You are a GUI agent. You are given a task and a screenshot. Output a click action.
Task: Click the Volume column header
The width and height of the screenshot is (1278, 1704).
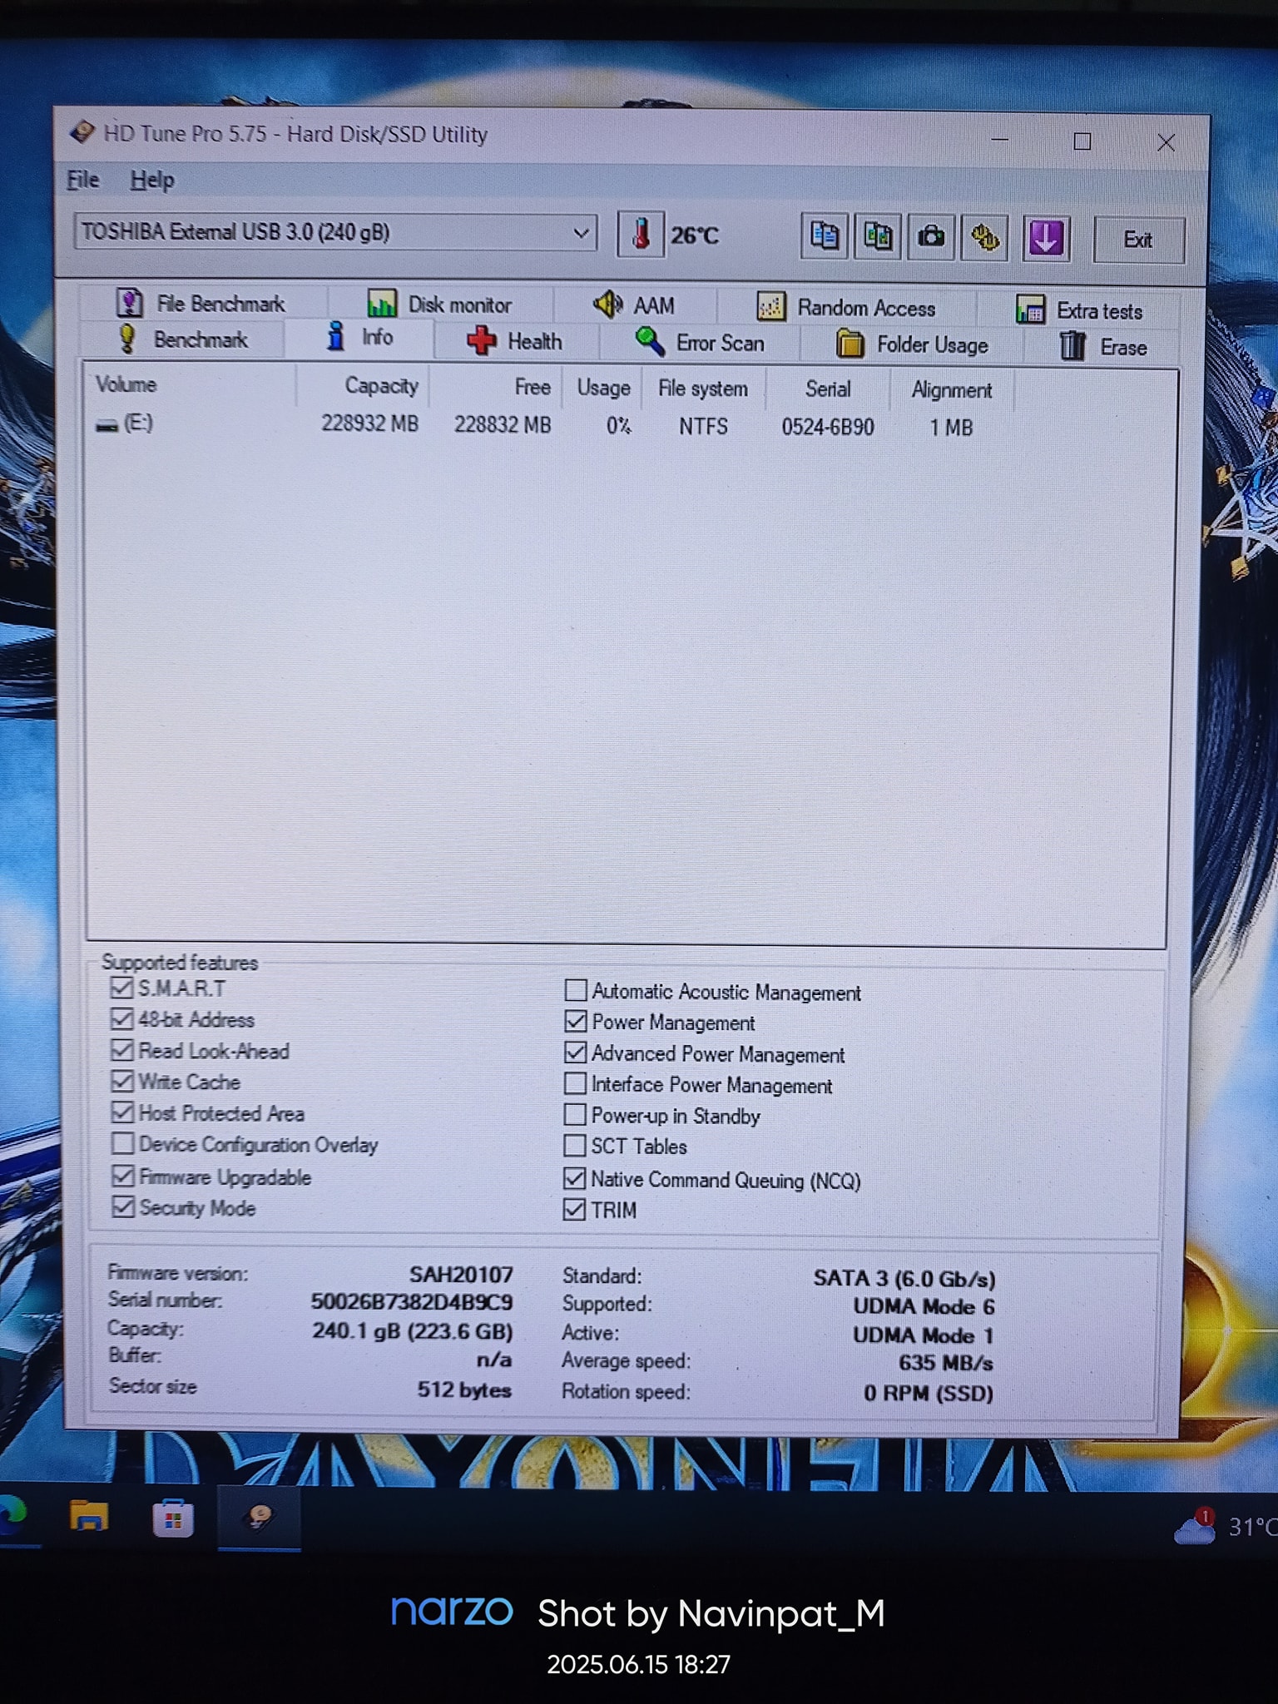click(191, 384)
